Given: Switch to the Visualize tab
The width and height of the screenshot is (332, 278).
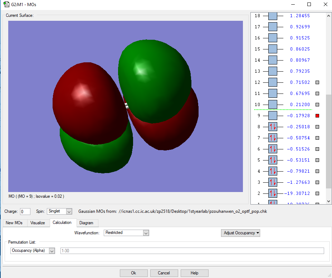Looking at the screenshot, I should [38, 223].
